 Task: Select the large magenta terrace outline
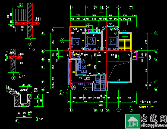pyautogui.click(x=119, y=71)
